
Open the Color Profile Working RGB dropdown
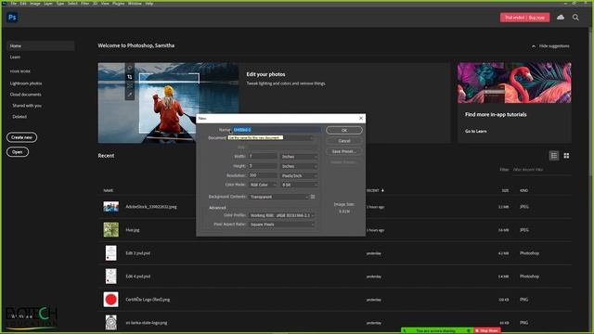pos(281,215)
